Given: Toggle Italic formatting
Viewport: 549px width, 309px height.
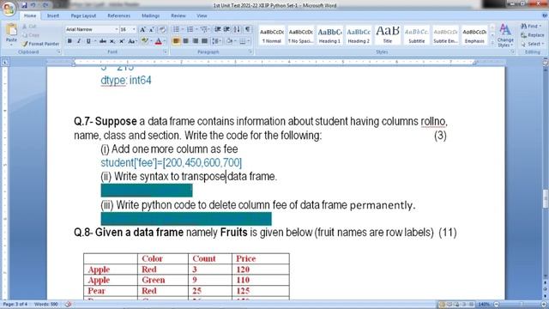Looking at the screenshot, I should coord(79,41).
